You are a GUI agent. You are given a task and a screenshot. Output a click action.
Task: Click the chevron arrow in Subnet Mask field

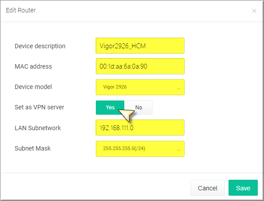[x=179, y=150]
